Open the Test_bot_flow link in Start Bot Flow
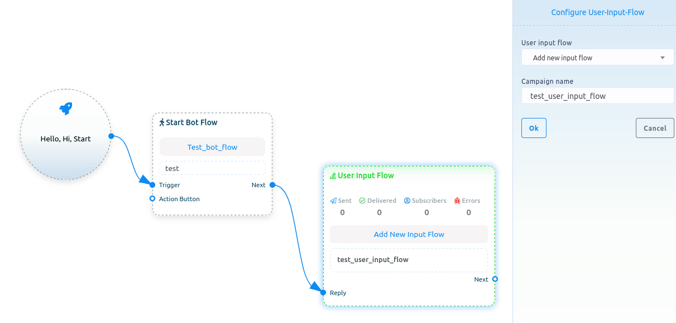Image resolution: width=676 pixels, height=323 pixels. pyautogui.click(x=212, y=147)
